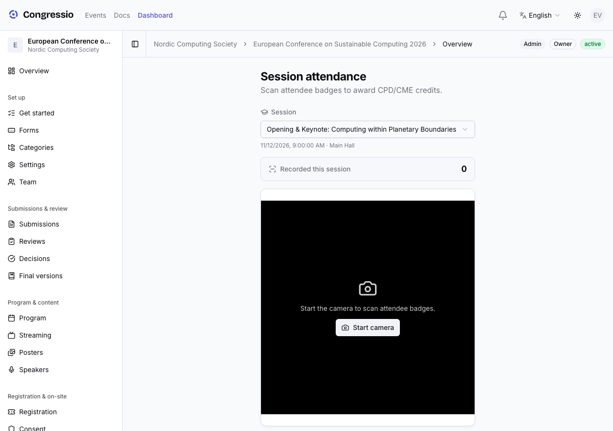Click the Program calendar icon

pyautogui.click(x=11, y=318)
